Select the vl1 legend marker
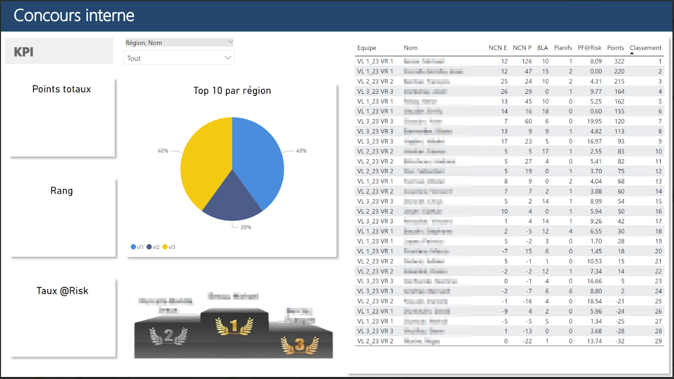The image size is (674, 379). click(134, 247)
